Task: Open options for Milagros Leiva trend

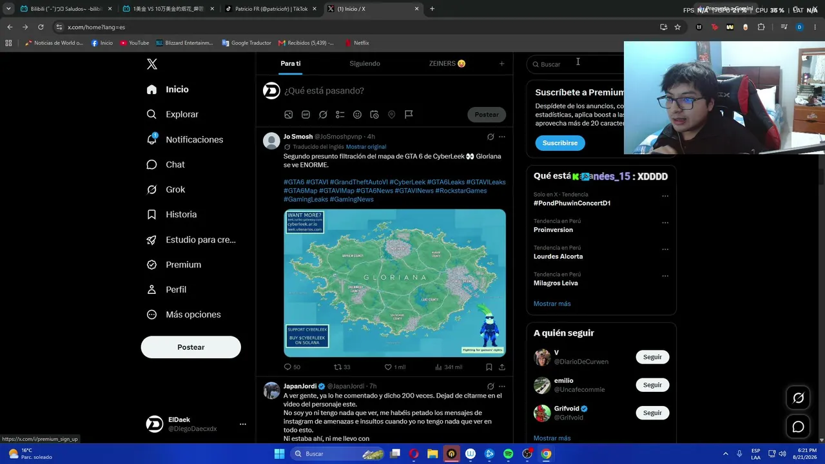Action: (x=665, y=276)
